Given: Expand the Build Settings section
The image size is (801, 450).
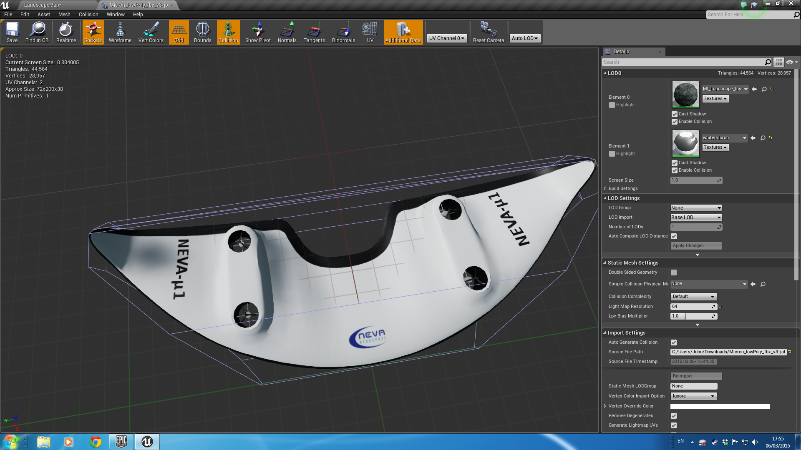Looking at the screenshot, I should point(605,188).
